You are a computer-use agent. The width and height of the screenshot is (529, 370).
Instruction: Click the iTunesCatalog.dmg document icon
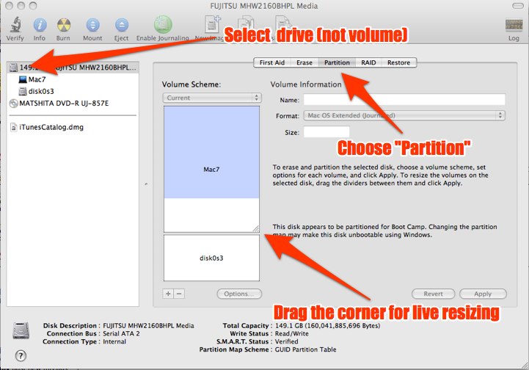[14, 127]
